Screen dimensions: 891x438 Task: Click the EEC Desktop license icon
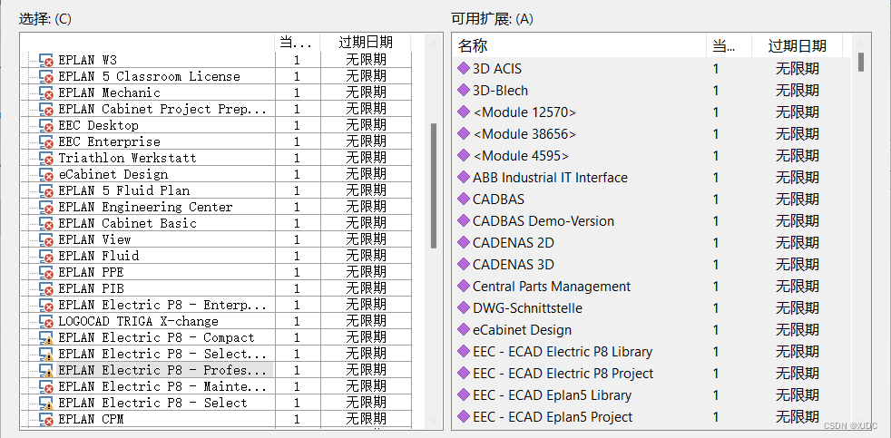coord(46,125)
